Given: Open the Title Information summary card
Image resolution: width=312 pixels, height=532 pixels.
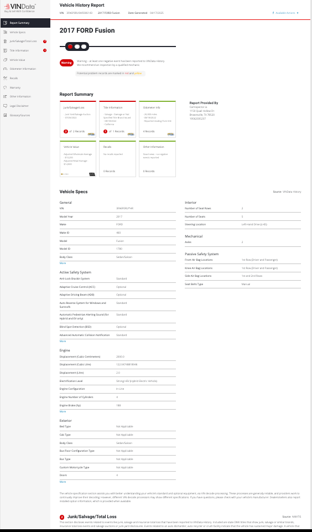Looking at the screenshot, I should (x=118, y=119).
